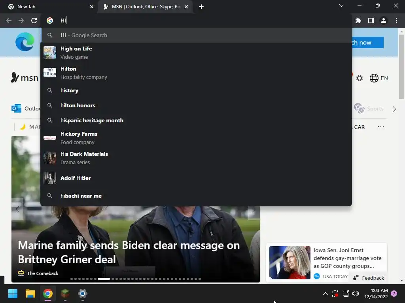405x303 pixels.
Task: Select the 'hilton honors' suggestion
Action: [196, 105]
